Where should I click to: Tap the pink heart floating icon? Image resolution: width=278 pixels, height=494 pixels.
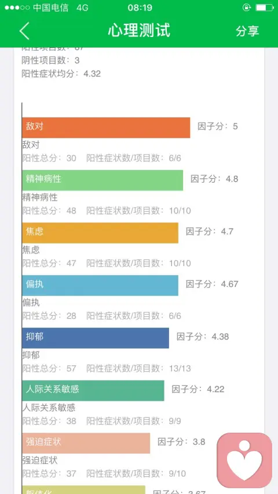[244, 460]
